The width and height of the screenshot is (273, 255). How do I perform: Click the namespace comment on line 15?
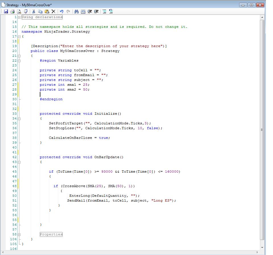point(104,27)
